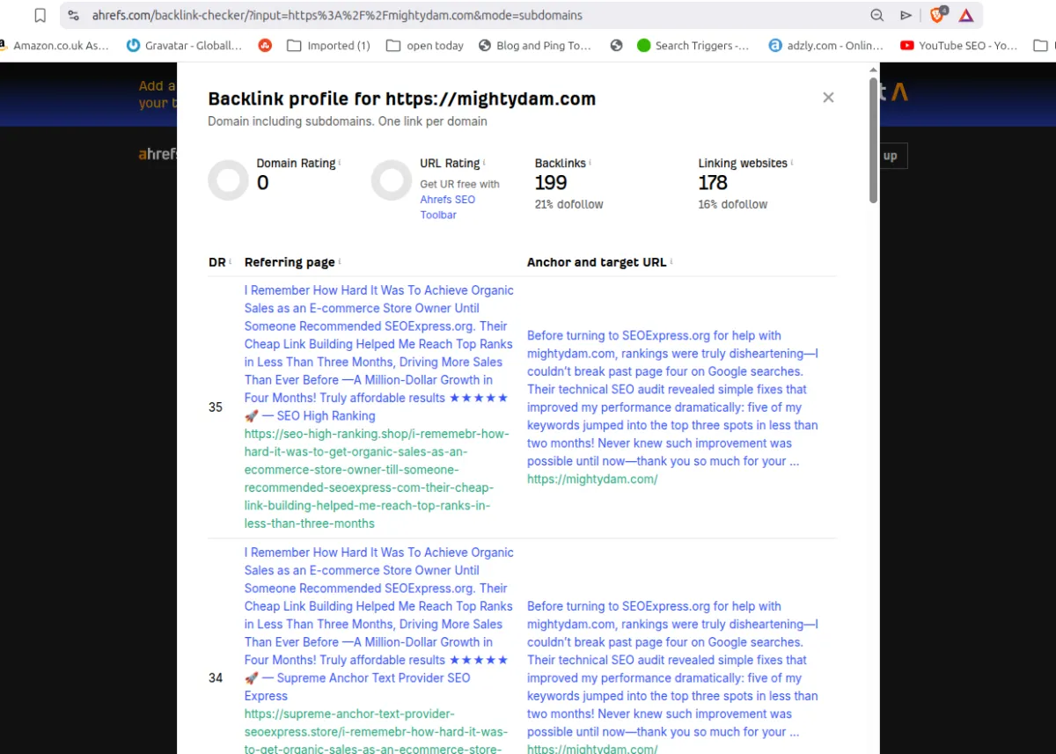Image resolution: width=1056 pixels, height=754 pixels.
Task: Click the Ahrefs SEO Toolbar link
Action: (x=447, y=207)
